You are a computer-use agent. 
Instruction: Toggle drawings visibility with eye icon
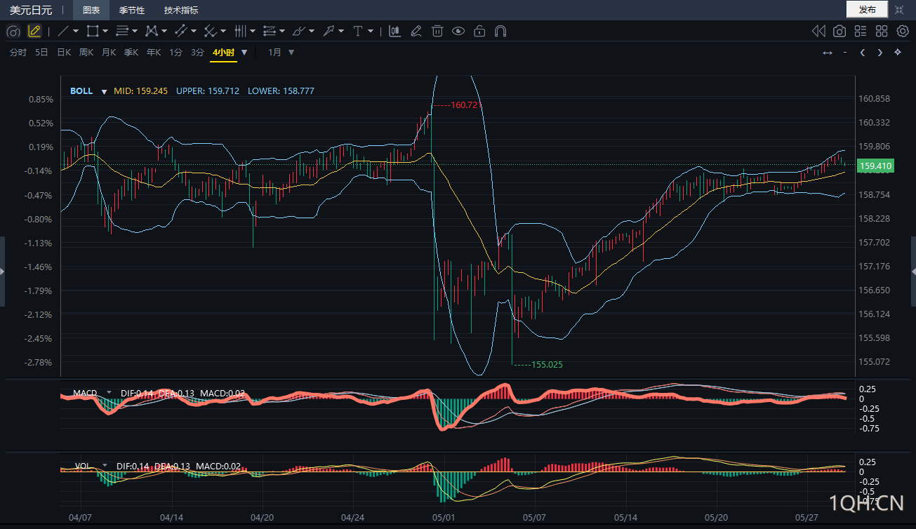click(458, 31)
